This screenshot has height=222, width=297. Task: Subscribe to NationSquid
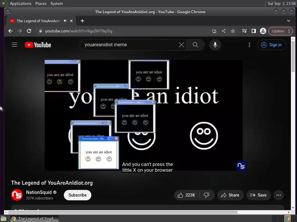pos(77,195)
